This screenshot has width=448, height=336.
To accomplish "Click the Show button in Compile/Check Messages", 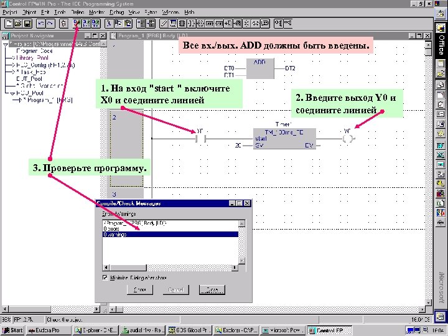I will [140, 290].
